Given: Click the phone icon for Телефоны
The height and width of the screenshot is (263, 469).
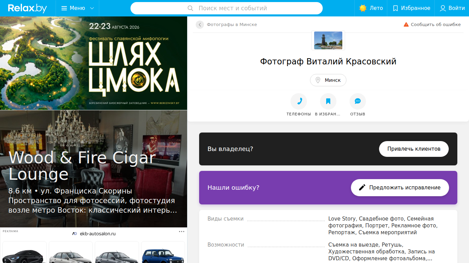Looking at the screenshot, I should (299, 101).
